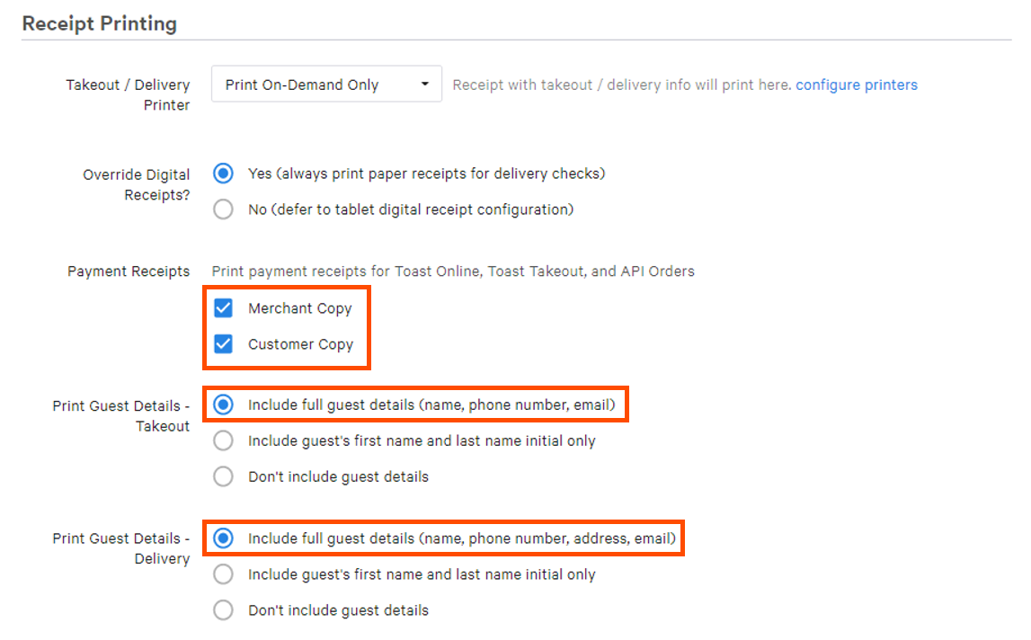Choose No to defer to tablet digital receipts

pyautogui.click(x=223, y=209)
